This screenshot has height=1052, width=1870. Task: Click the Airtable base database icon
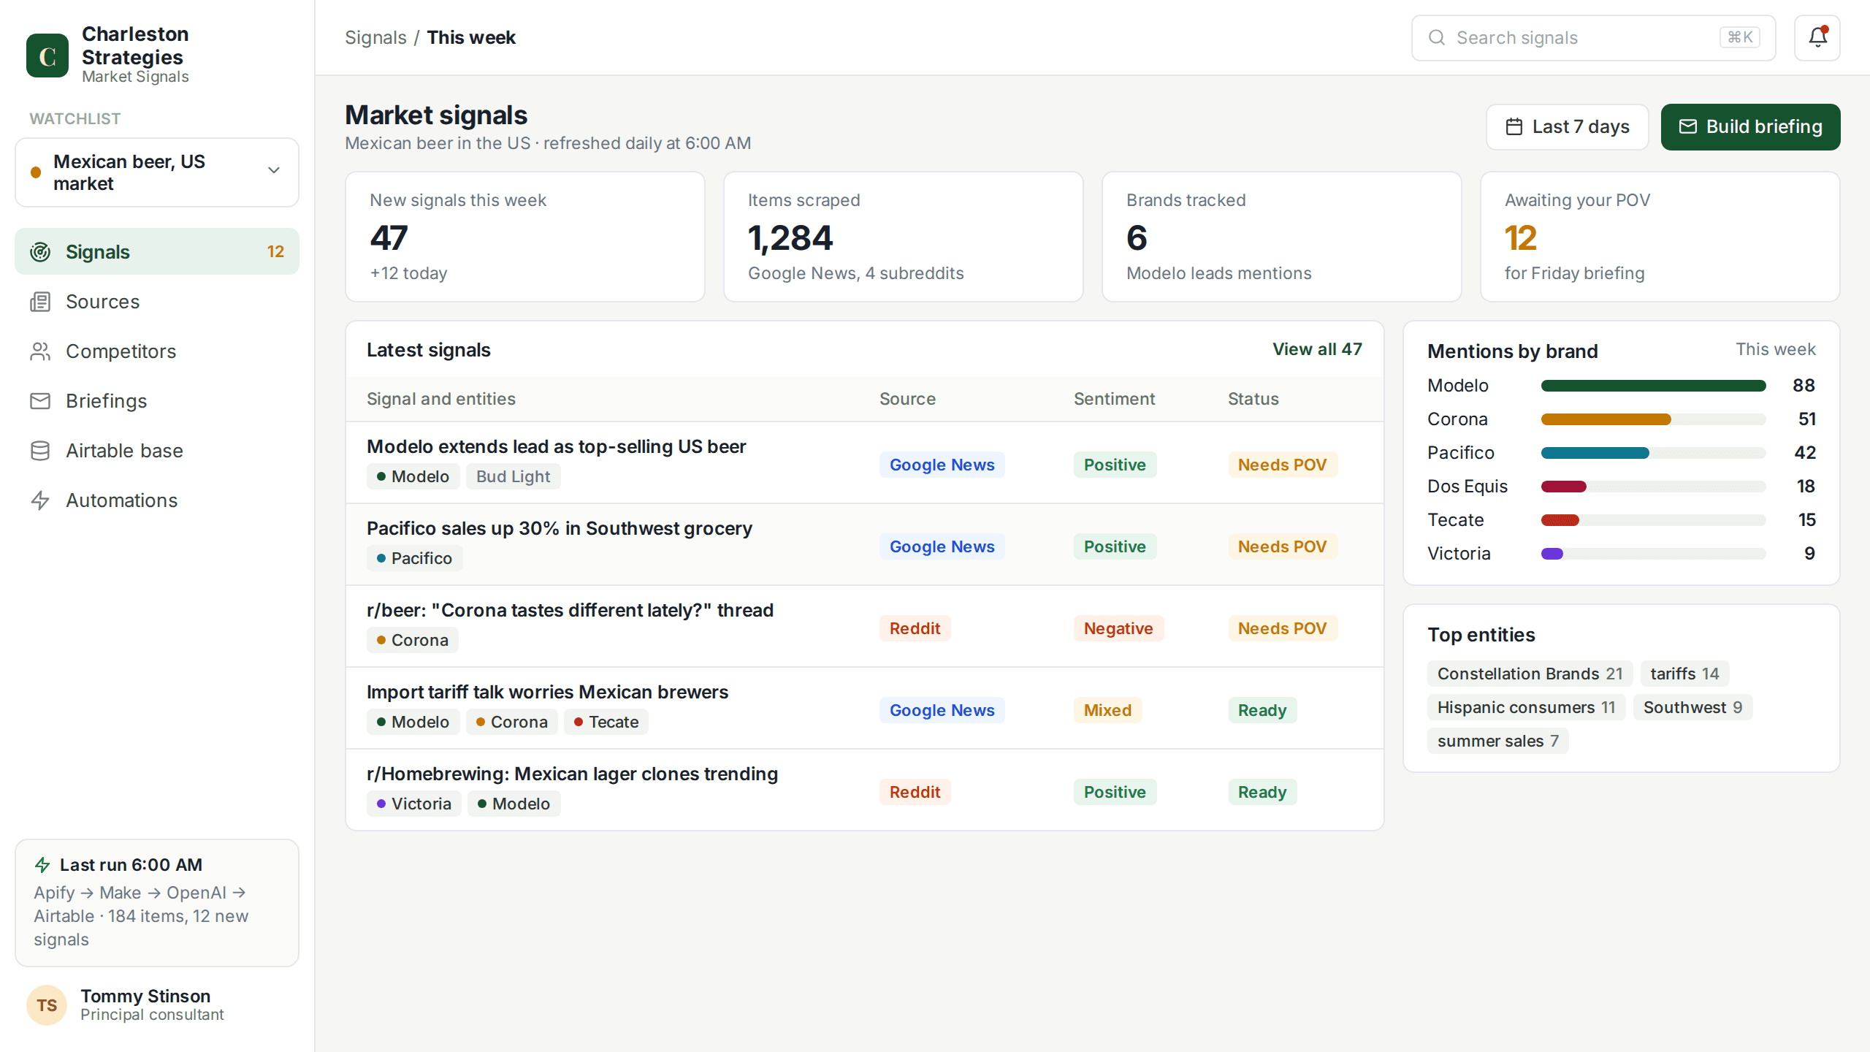click(40, 451)
